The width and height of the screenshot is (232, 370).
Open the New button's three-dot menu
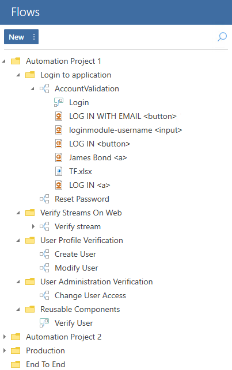[34, 37]
